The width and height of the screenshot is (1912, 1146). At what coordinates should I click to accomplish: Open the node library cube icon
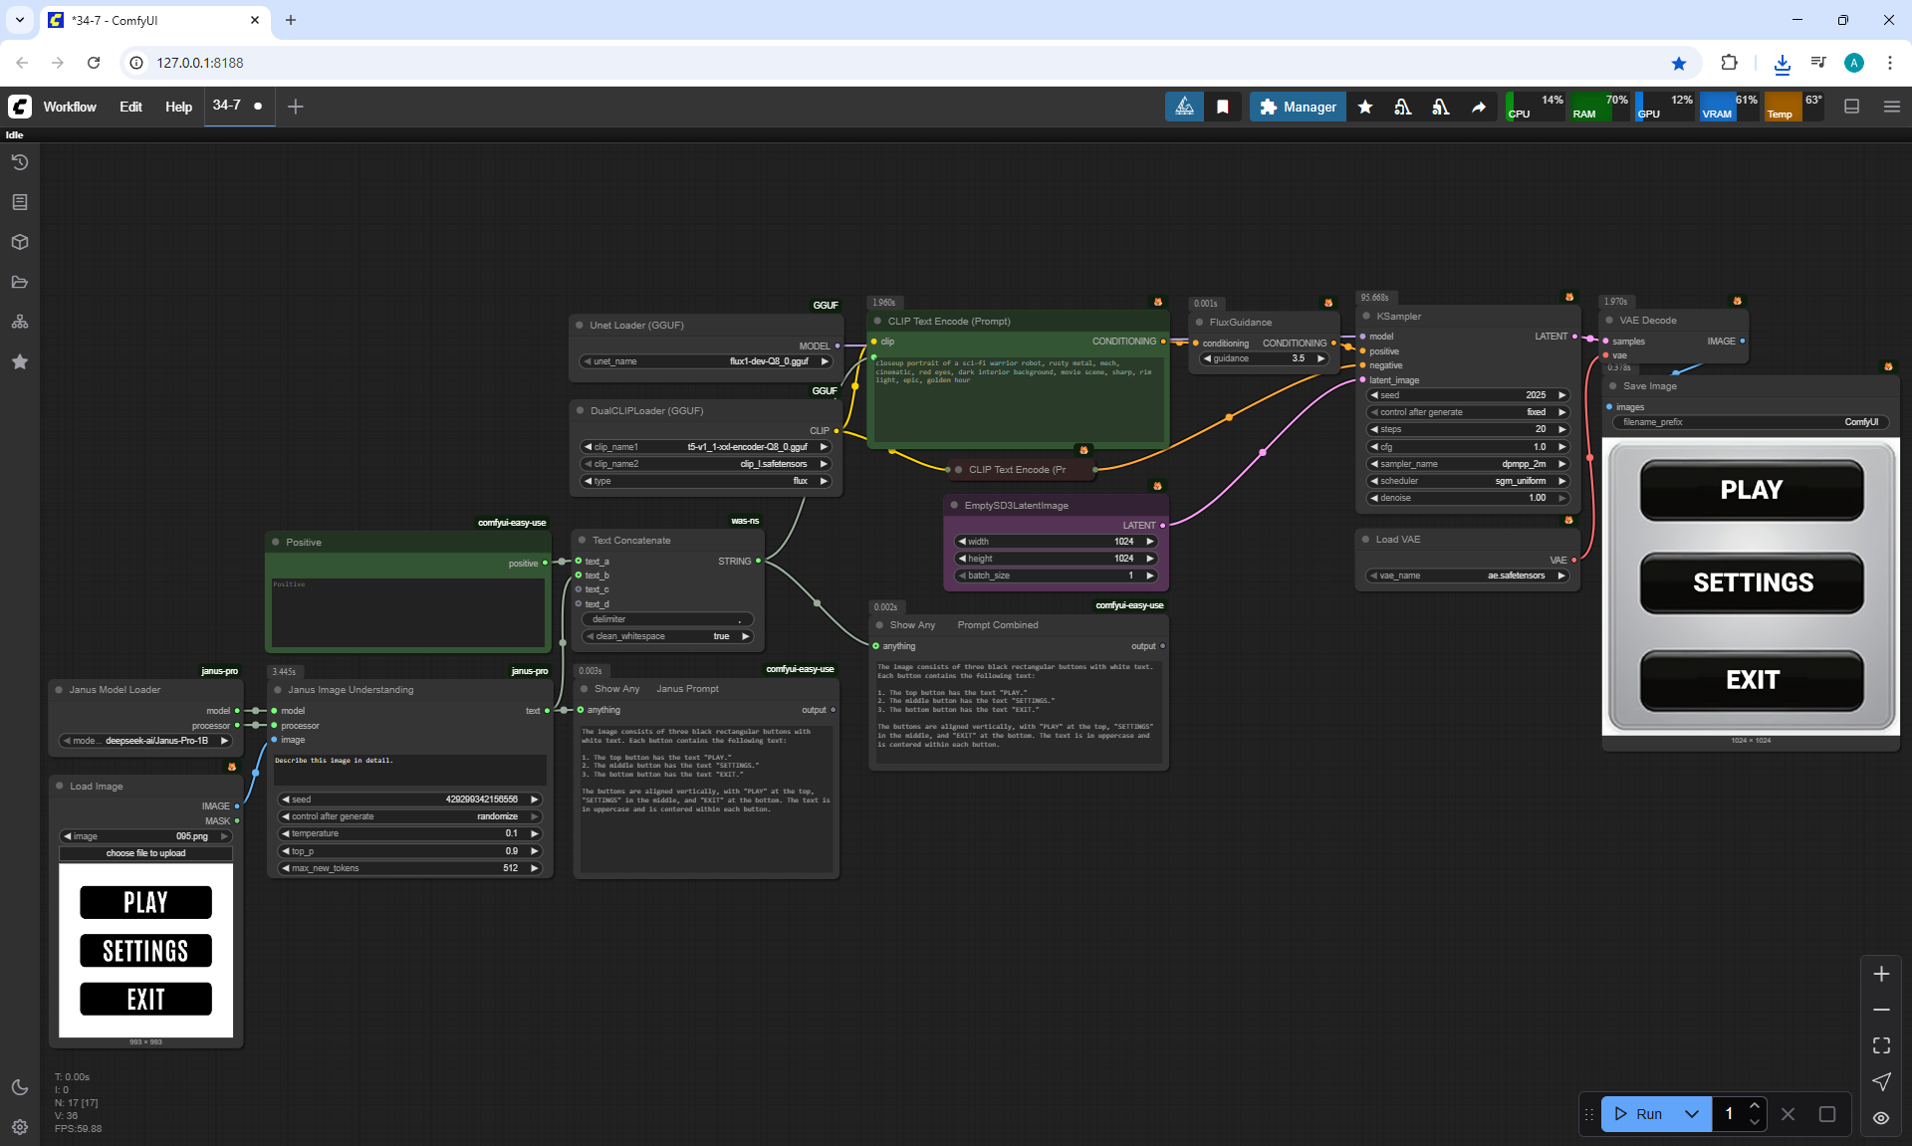[x=20, y=242]
